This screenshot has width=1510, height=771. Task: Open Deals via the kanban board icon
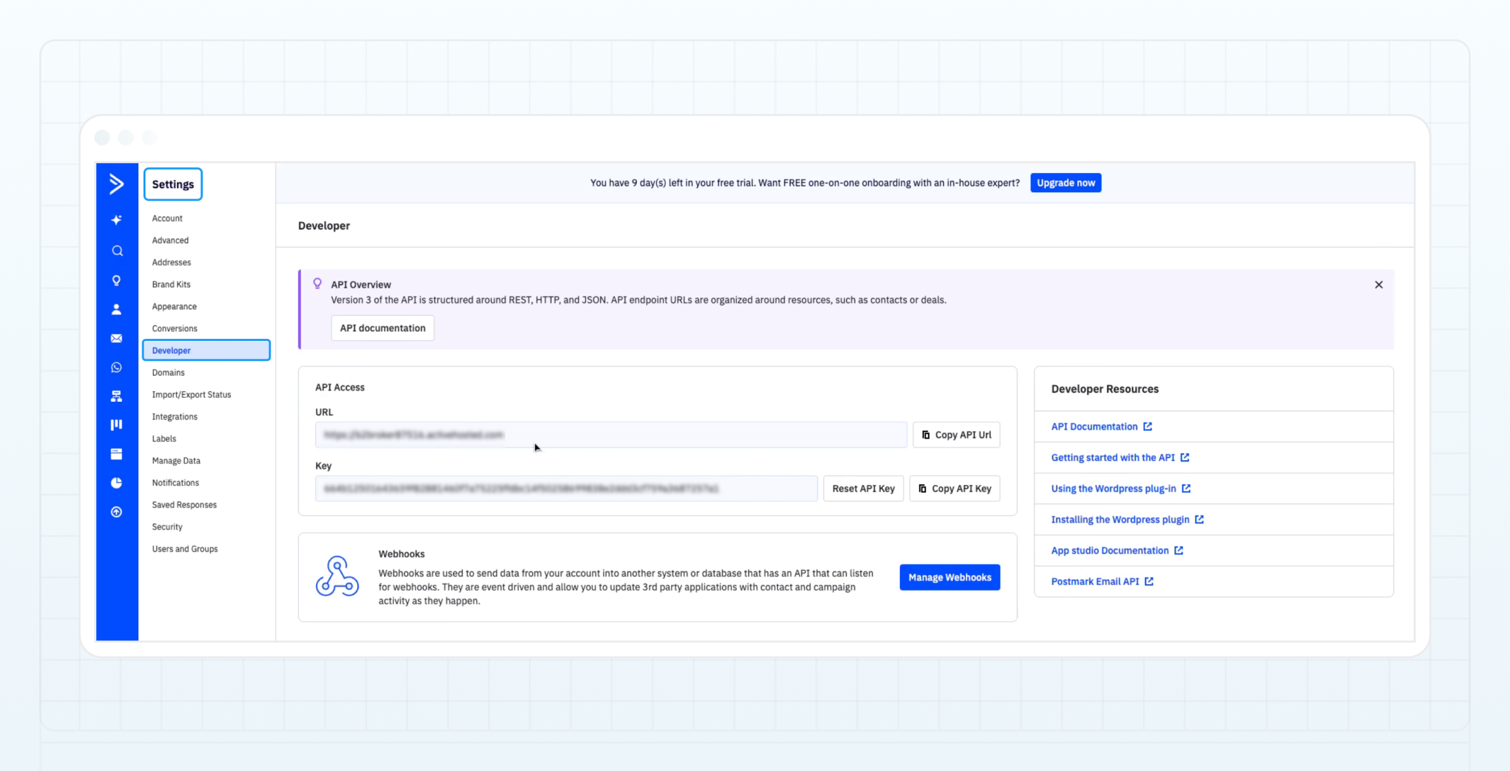click(117, 424)
